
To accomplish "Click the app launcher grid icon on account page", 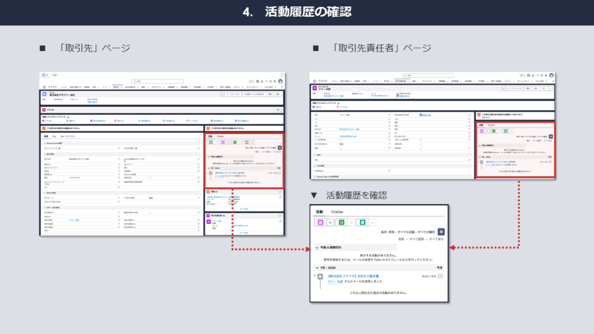I will (x=44, y=87).
